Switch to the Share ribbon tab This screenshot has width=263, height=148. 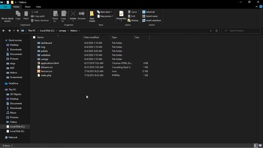[x=28, y=7]
